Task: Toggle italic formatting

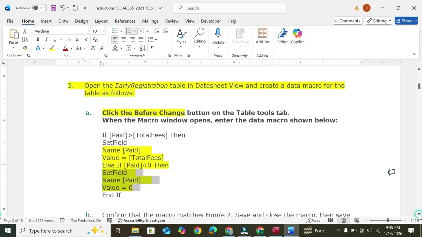Action: [46, 39]
